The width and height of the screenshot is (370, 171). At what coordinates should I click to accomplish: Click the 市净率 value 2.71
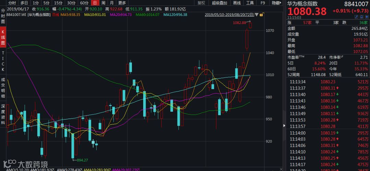pos(364,57)
